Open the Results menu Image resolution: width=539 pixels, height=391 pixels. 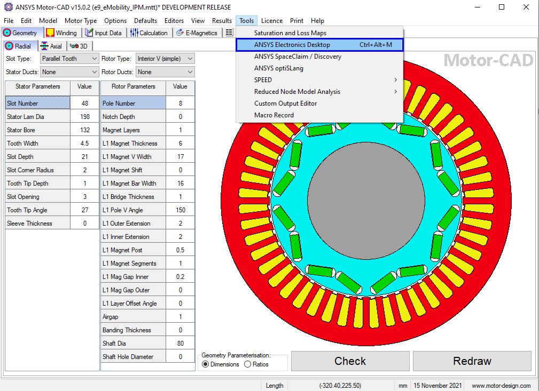point(222,21)
